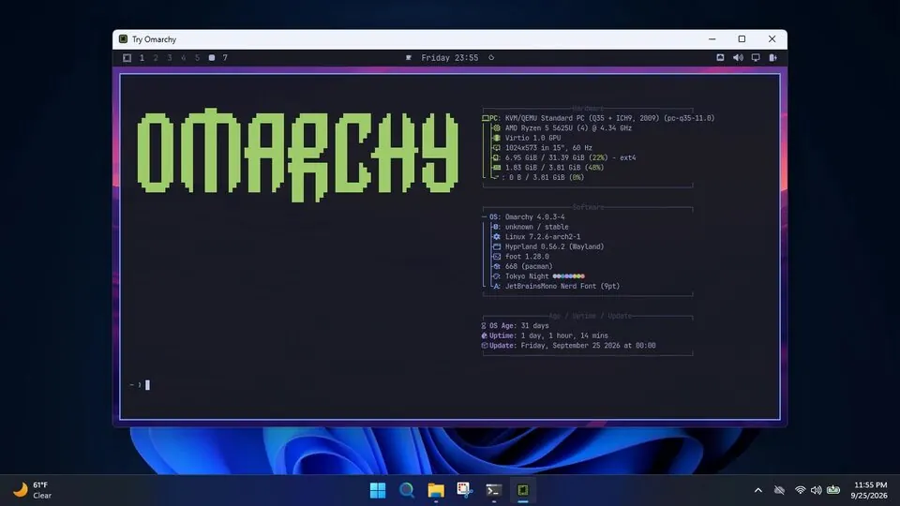Screen dimensions: 900x506
Task: Click the update indicator icon right of clock
Action: tap(491, 58)
